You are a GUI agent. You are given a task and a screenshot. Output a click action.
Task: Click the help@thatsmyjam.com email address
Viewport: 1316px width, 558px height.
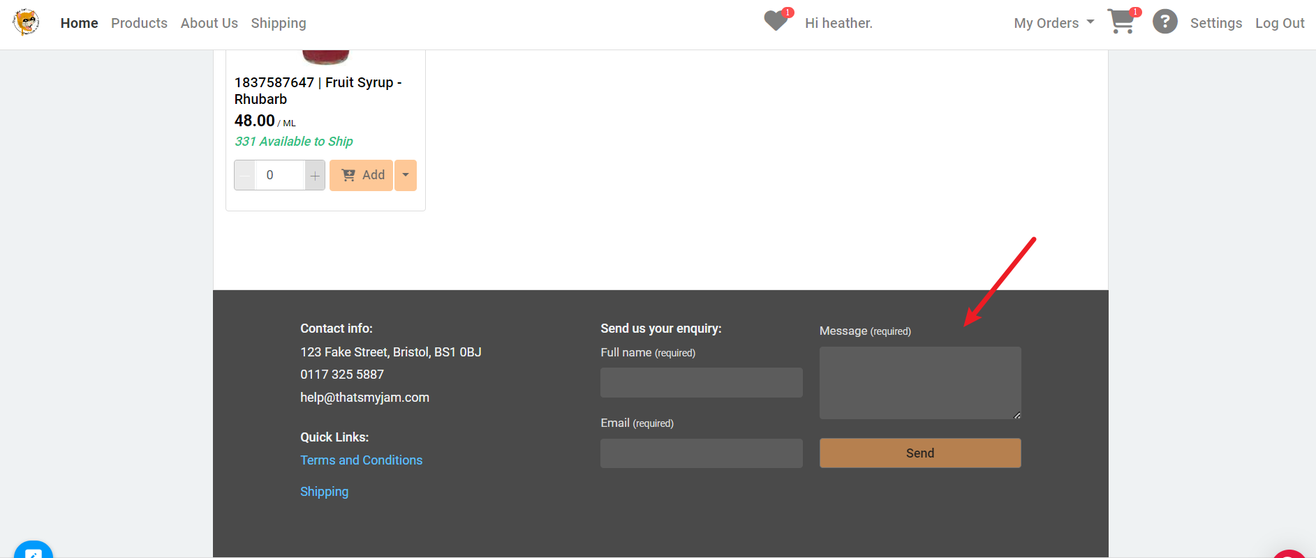[365, 398]
